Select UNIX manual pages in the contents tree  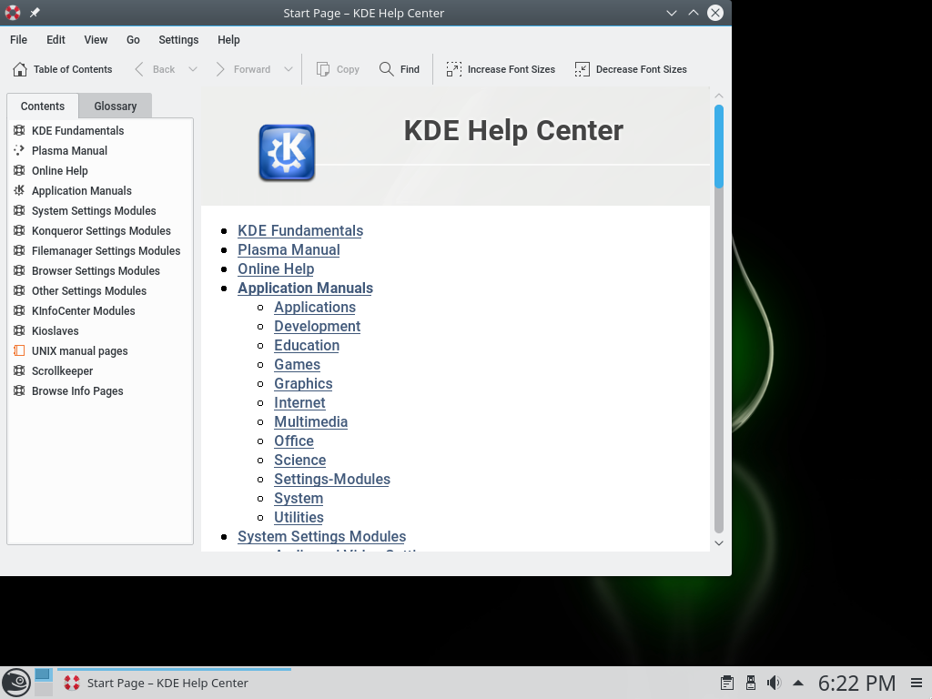[x=79, y=351]
